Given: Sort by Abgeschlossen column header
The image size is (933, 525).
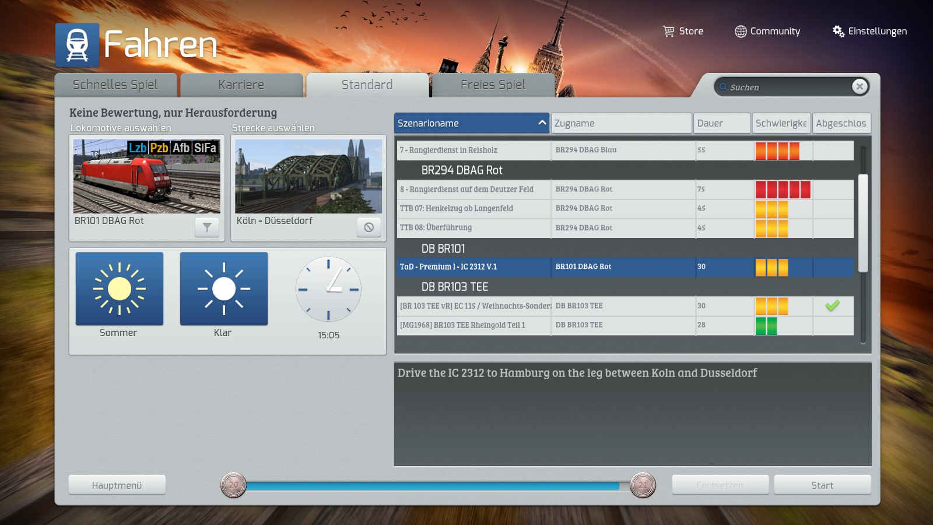Looking at the screenshot, I should click(841, 123).
